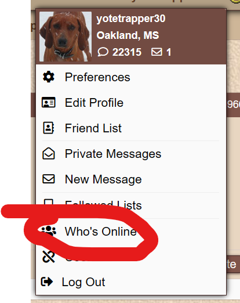Click the broken chain link icon
Screen dimensions: 240x303
pyautogui.click(x=48, y=257)
